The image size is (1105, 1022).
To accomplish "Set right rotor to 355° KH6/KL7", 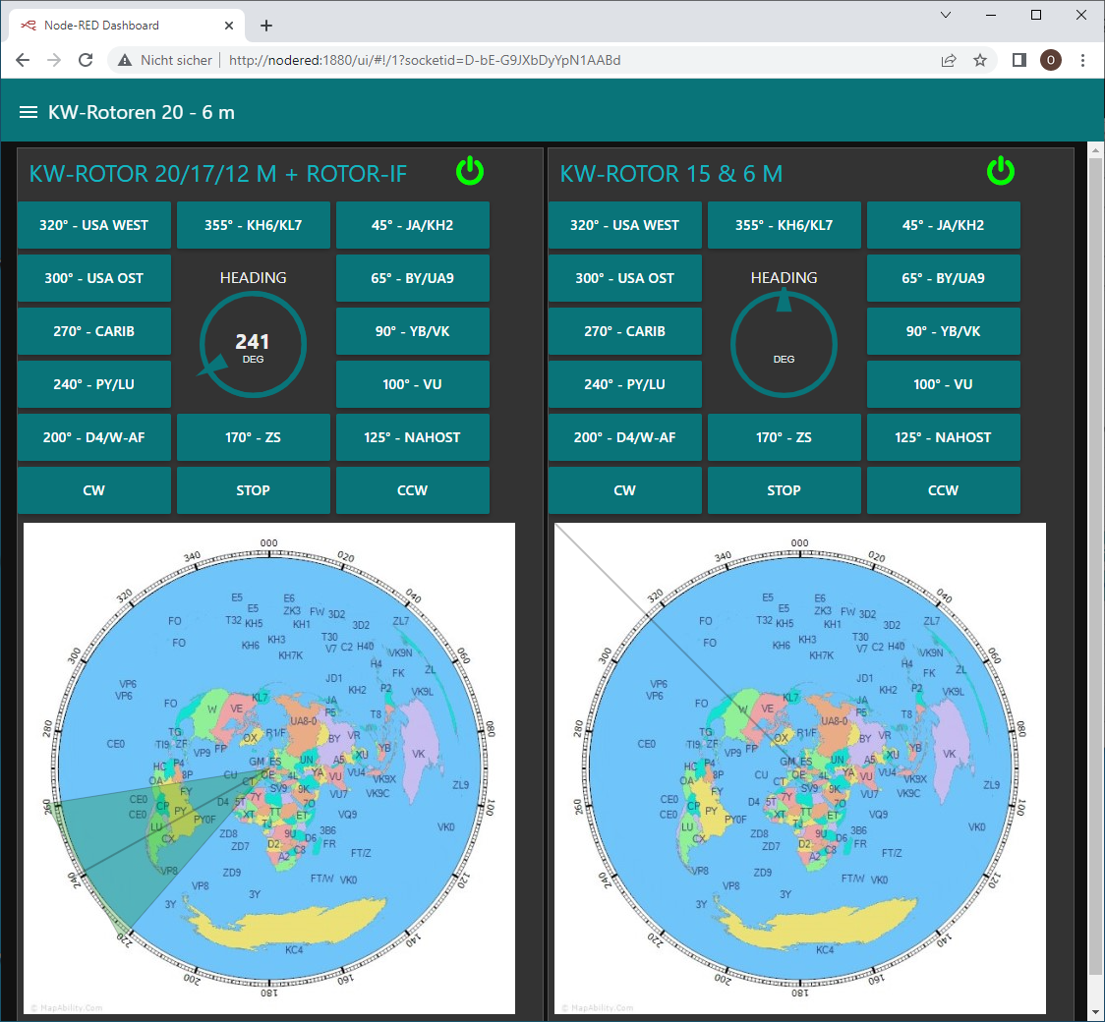I will [x=784, y=225].
